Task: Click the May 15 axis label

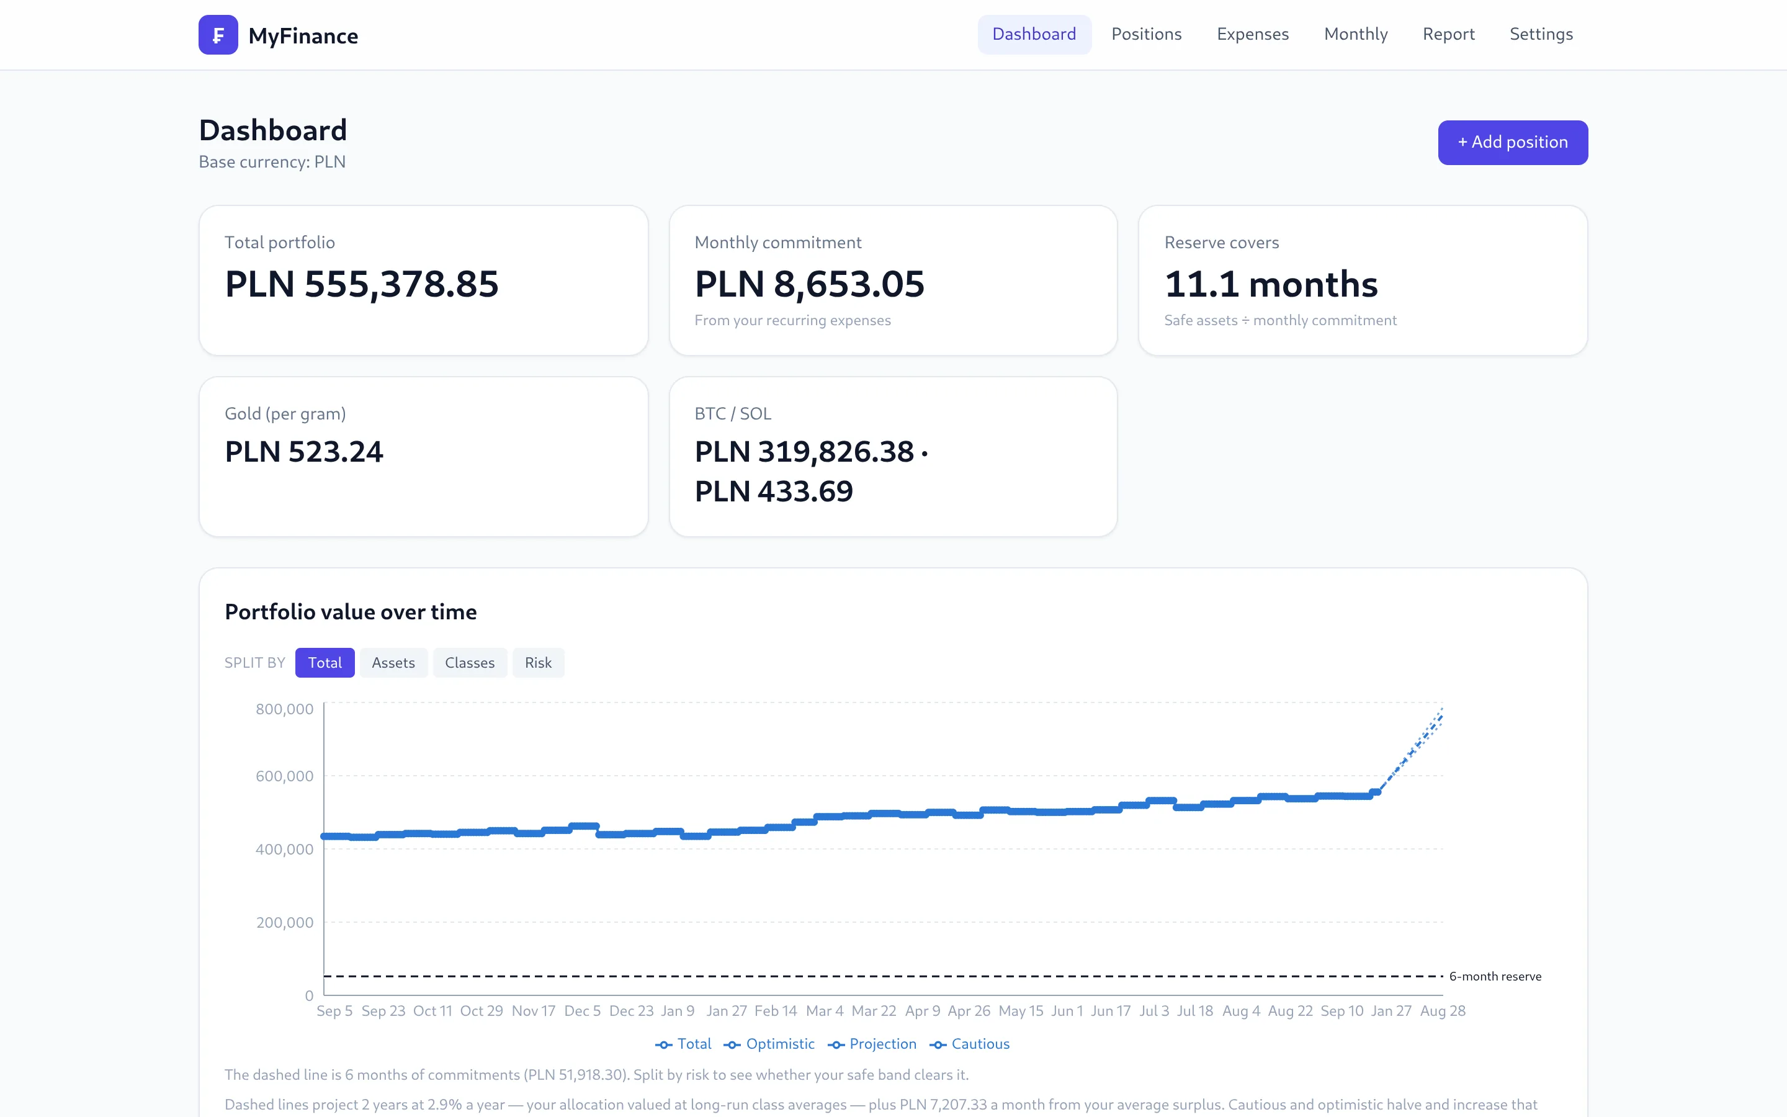Action: (x=1021, y=1011)
